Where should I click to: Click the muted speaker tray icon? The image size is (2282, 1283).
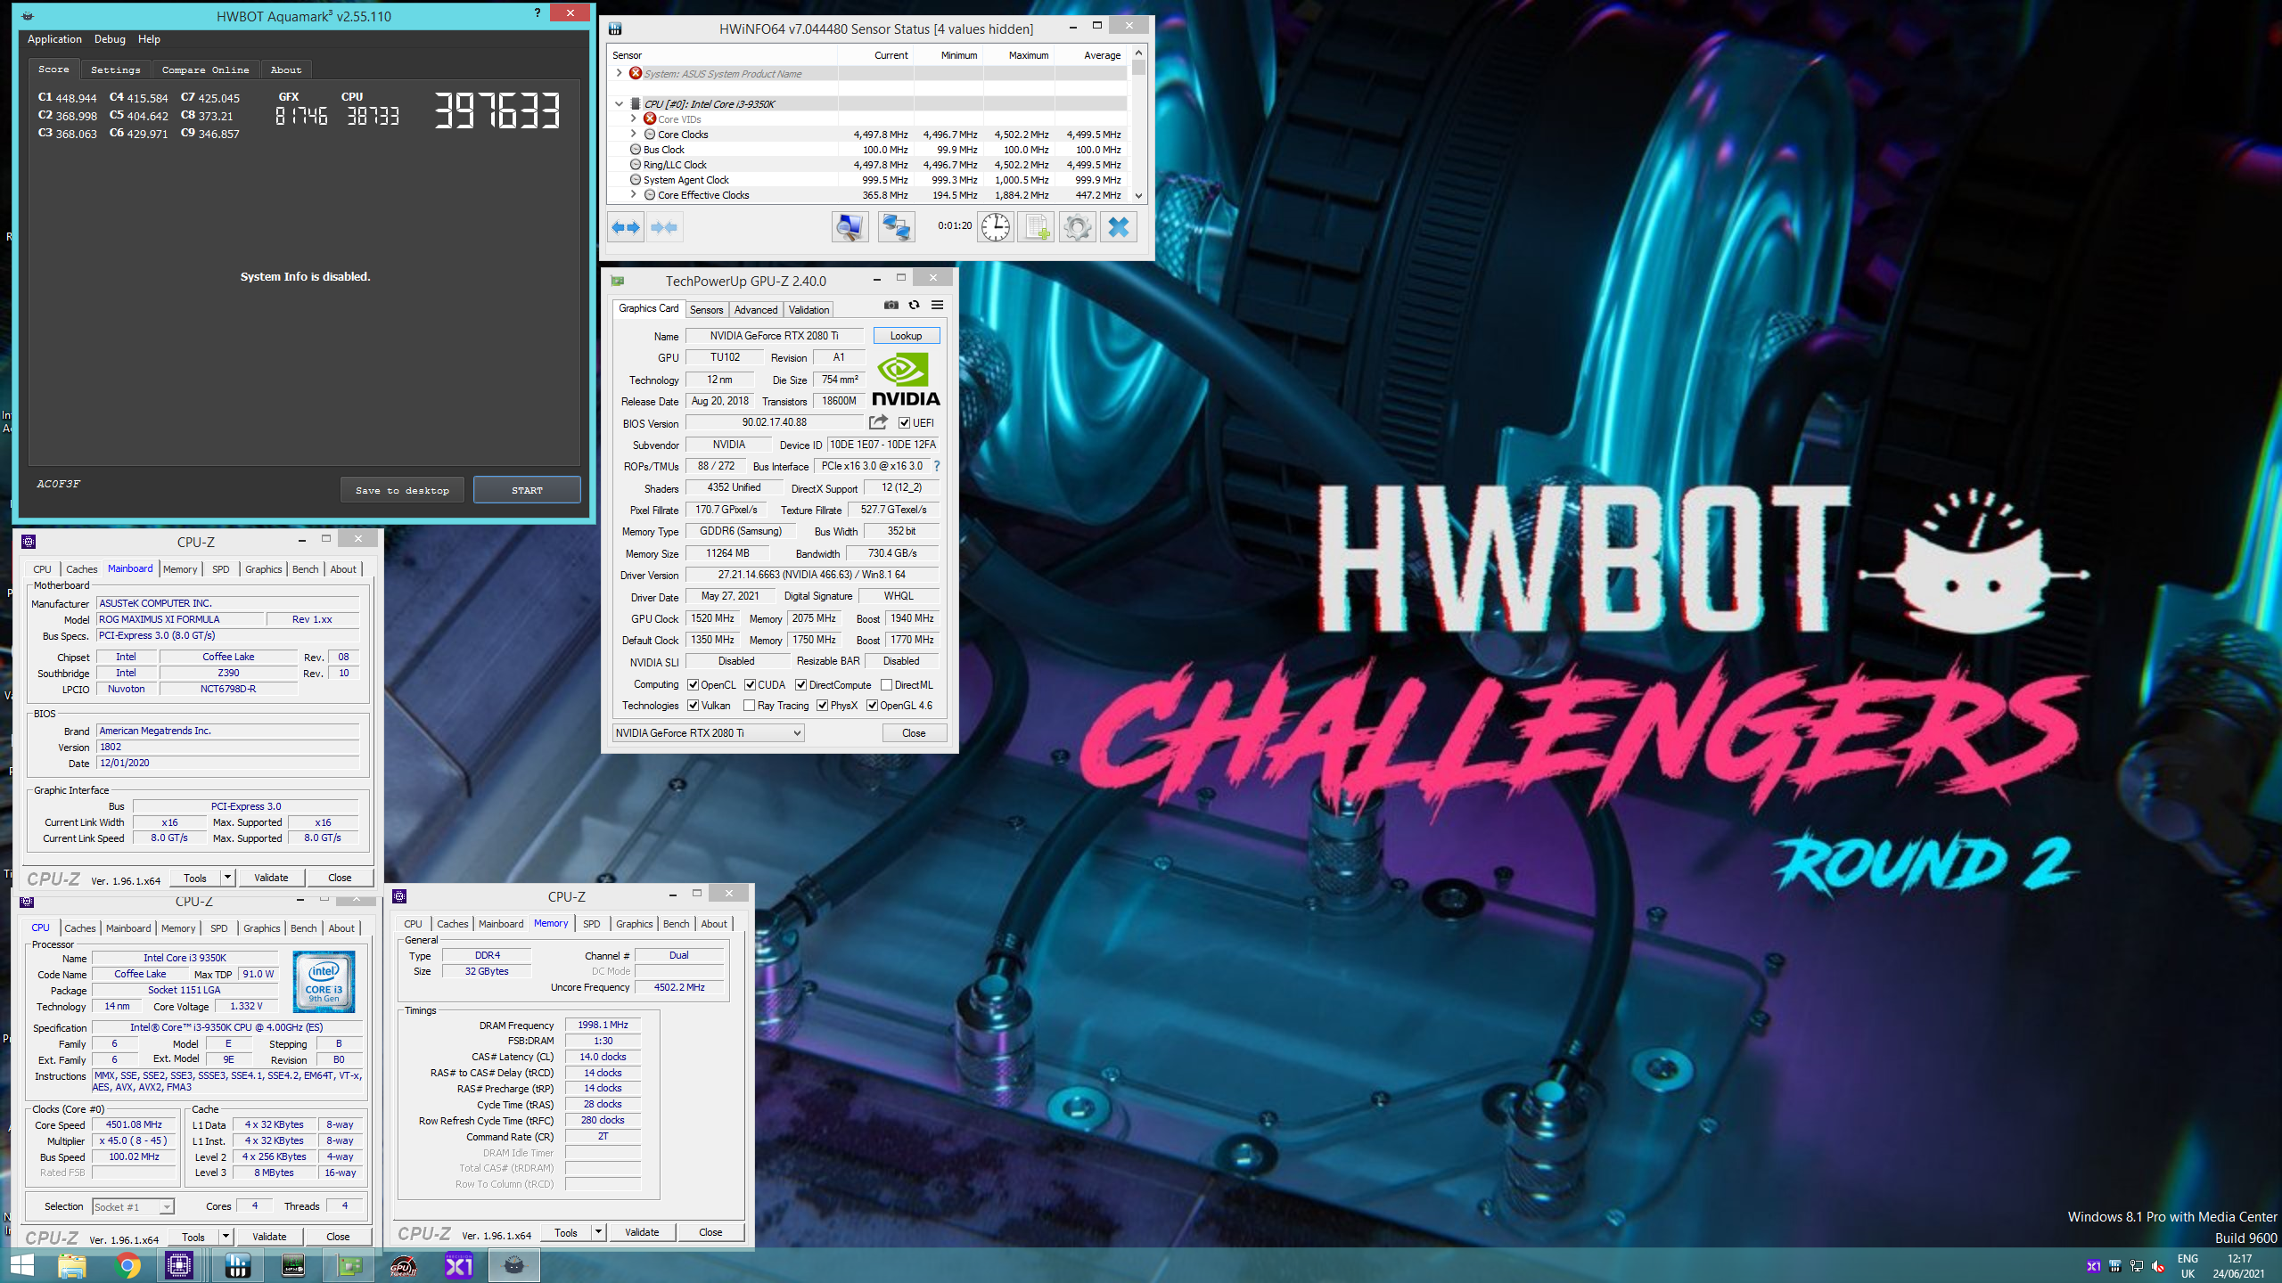click(x=2158, y=1266)
